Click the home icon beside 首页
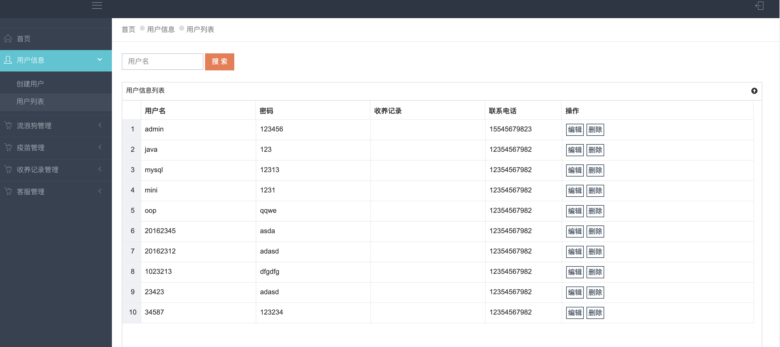 8,38
